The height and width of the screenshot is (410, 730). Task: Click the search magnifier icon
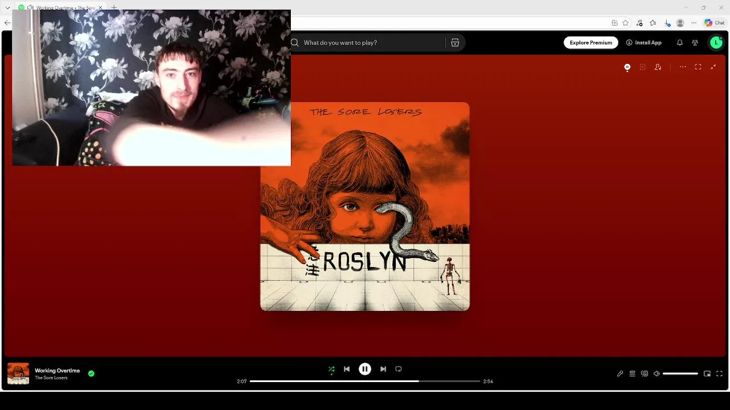tap(295, 43)
